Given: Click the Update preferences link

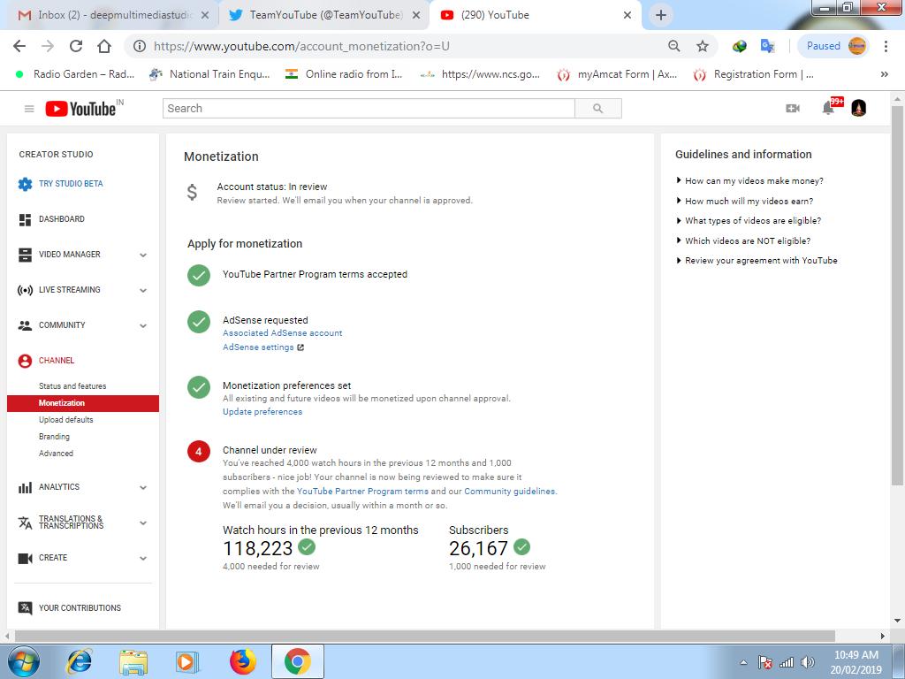Looking at the screenshot, I should (262, 412).
